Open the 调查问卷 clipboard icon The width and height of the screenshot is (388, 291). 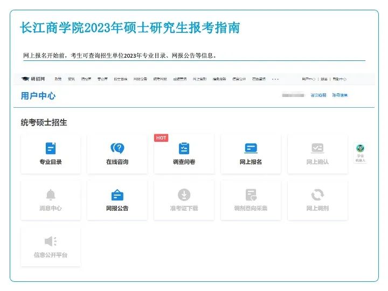(x=184, y=148)
